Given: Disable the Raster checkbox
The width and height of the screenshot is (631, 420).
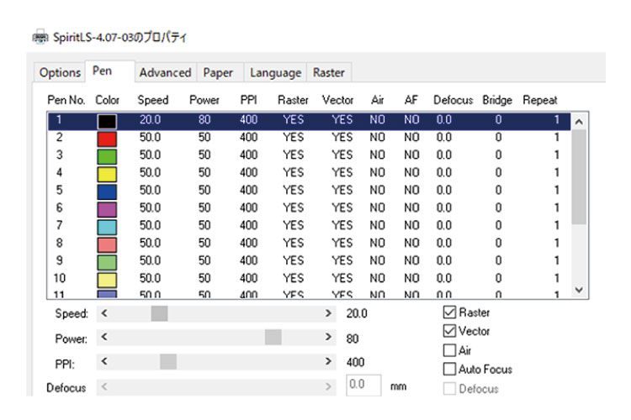Looking at the screenshot, I should pos(449,312).
